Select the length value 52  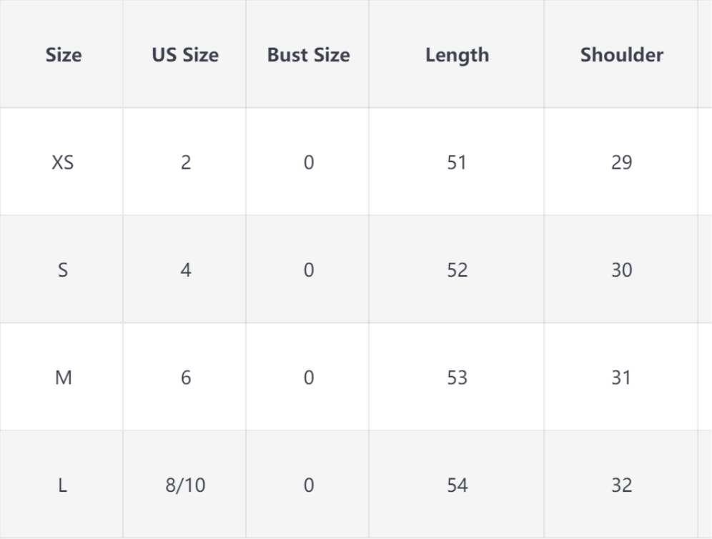pyautogui.click(x=457, y=270)
